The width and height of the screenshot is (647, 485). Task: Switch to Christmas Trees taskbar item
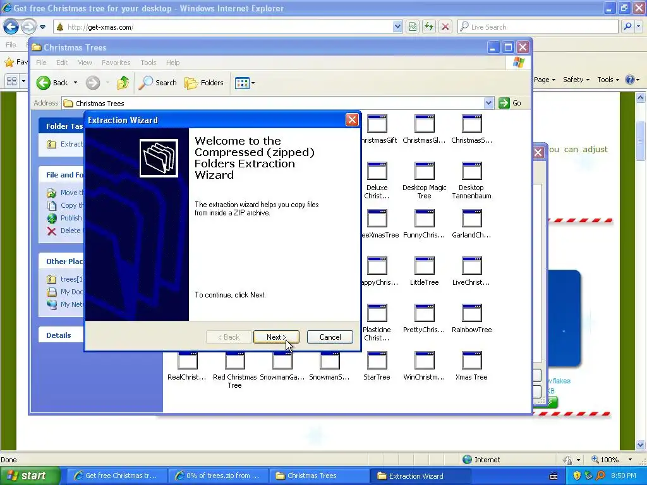click(x=319, y=476)
